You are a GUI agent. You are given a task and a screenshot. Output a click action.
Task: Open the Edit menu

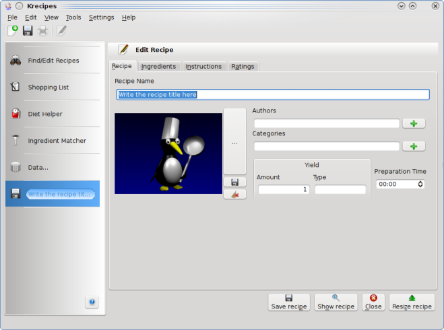pos(30,18)
